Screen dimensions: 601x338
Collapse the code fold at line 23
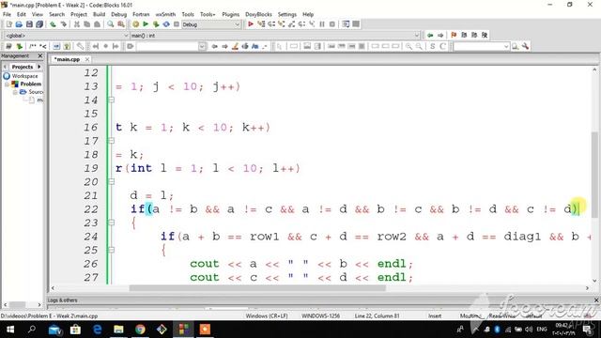point(111,223)
